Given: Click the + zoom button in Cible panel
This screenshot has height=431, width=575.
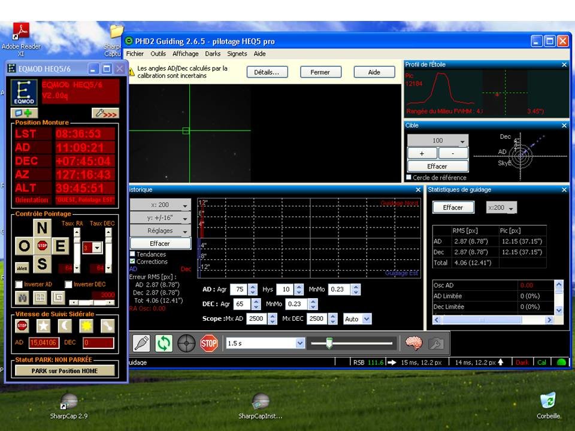Looking at the screenshot, I should (422, 153).
